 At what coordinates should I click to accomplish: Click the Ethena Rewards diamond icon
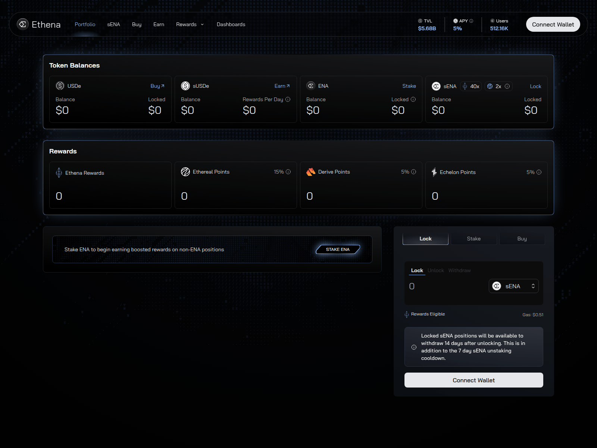(59, 172)
